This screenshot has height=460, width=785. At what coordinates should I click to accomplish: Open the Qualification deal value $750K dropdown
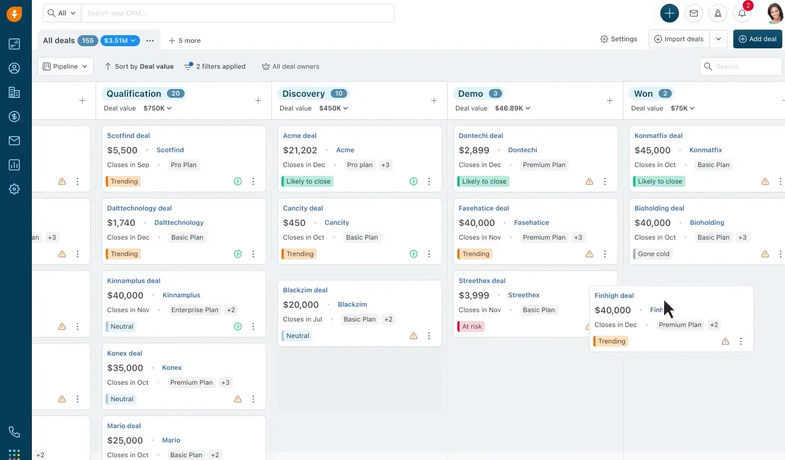[x=158, y=108]
